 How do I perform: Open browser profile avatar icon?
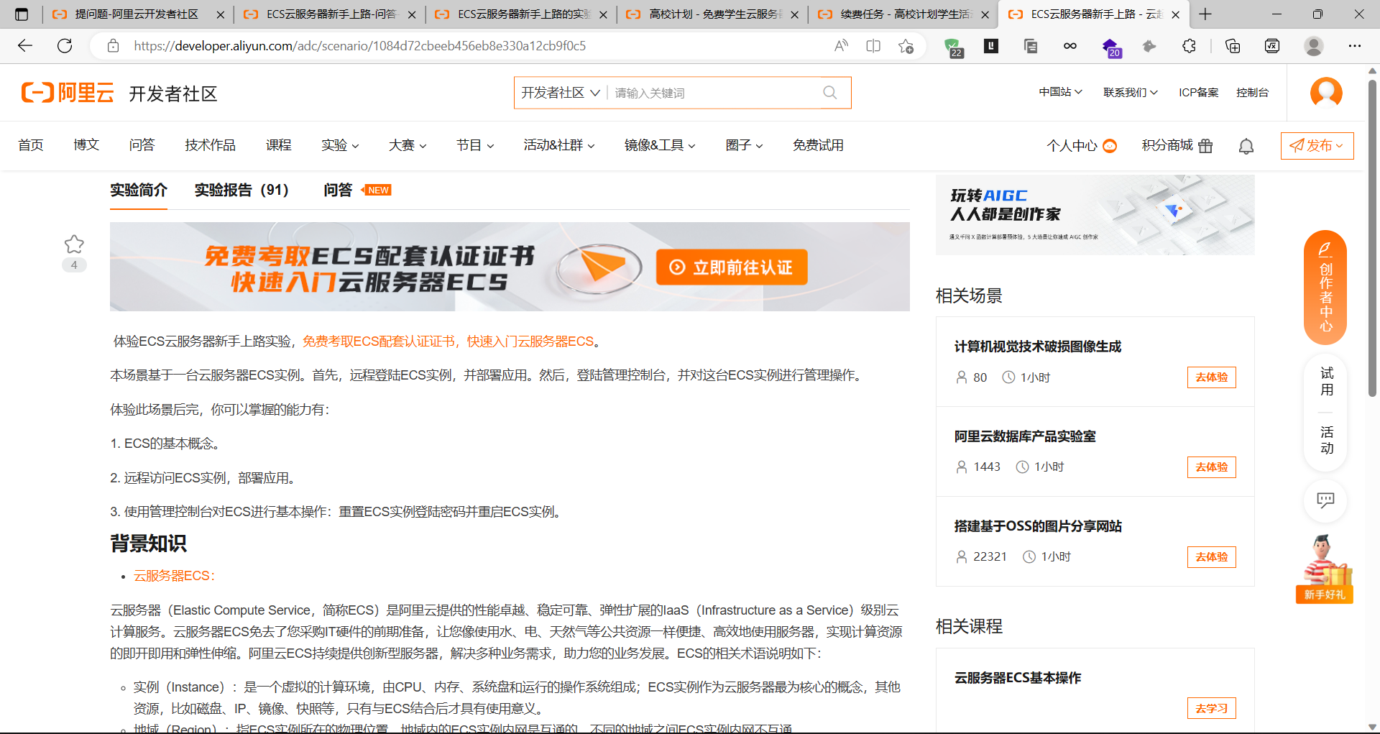[1314, 46]
